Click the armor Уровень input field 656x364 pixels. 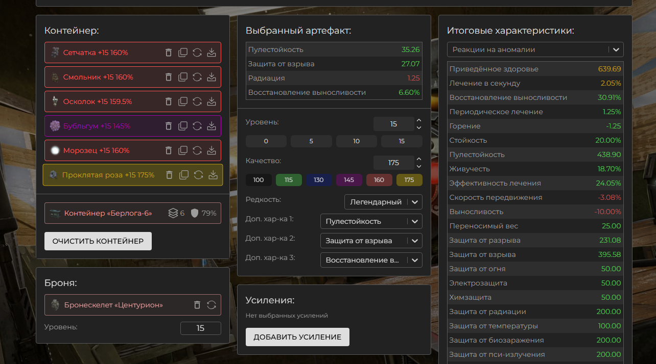(x=200, y=328)
